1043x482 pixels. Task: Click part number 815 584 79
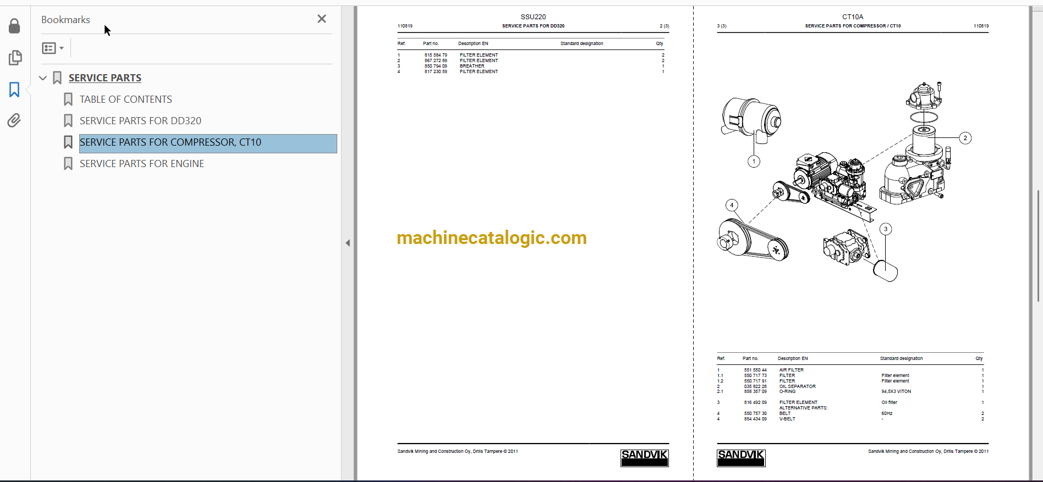436,55
